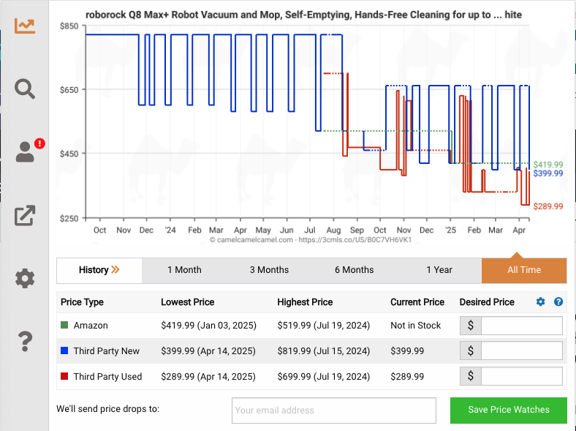Click the question mark help sidebar icon
The height and width of the screenshot is (431, 576).
tap(25, 341)
